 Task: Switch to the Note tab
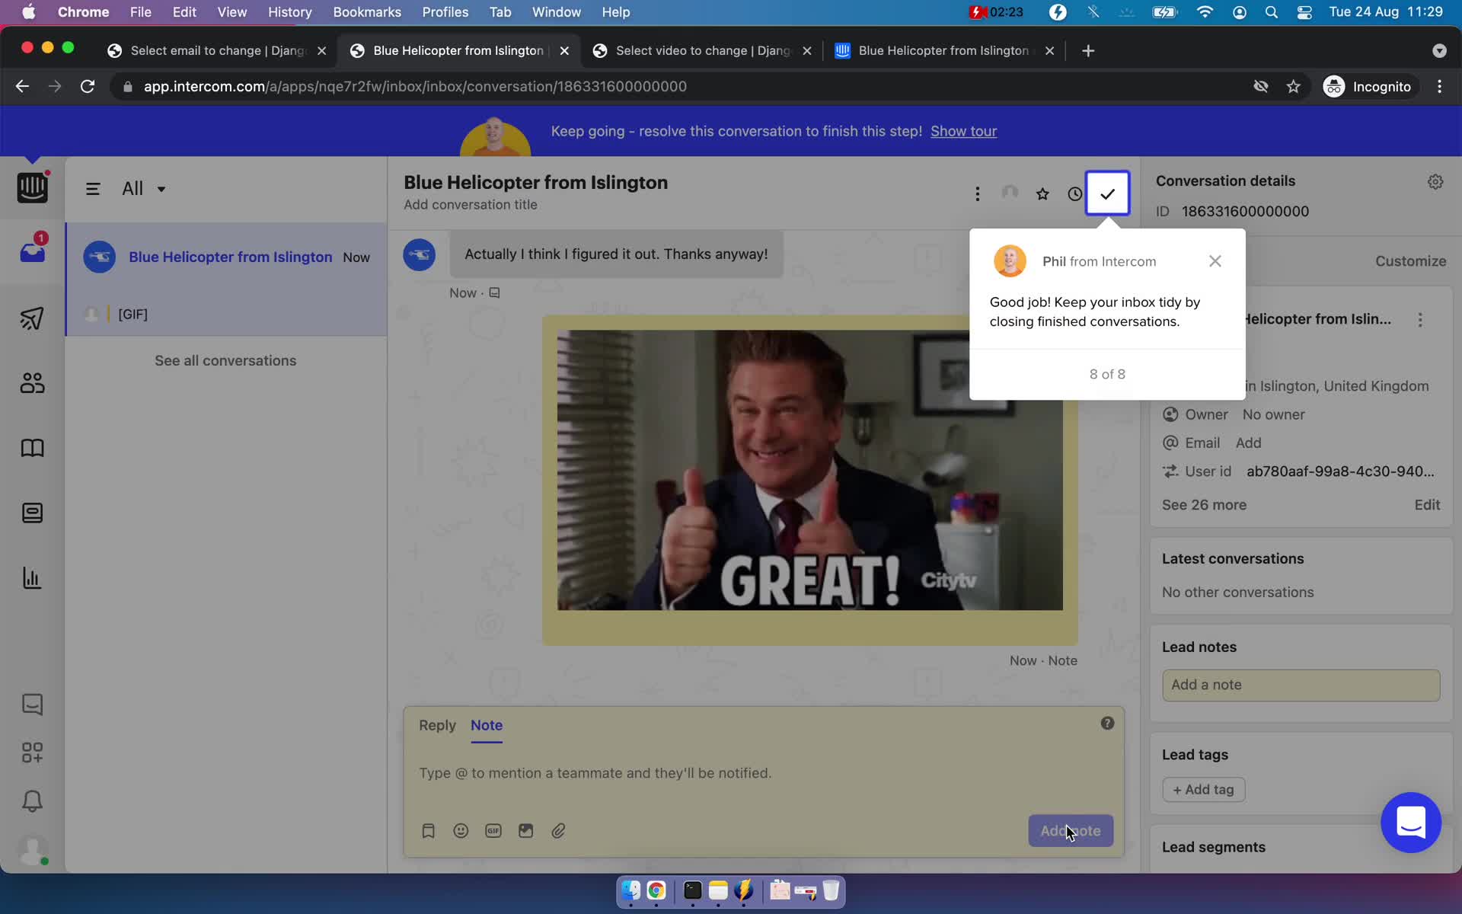[487, 724]
